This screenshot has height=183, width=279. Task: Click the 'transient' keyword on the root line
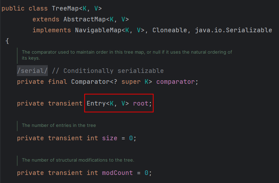pos(65,103)
